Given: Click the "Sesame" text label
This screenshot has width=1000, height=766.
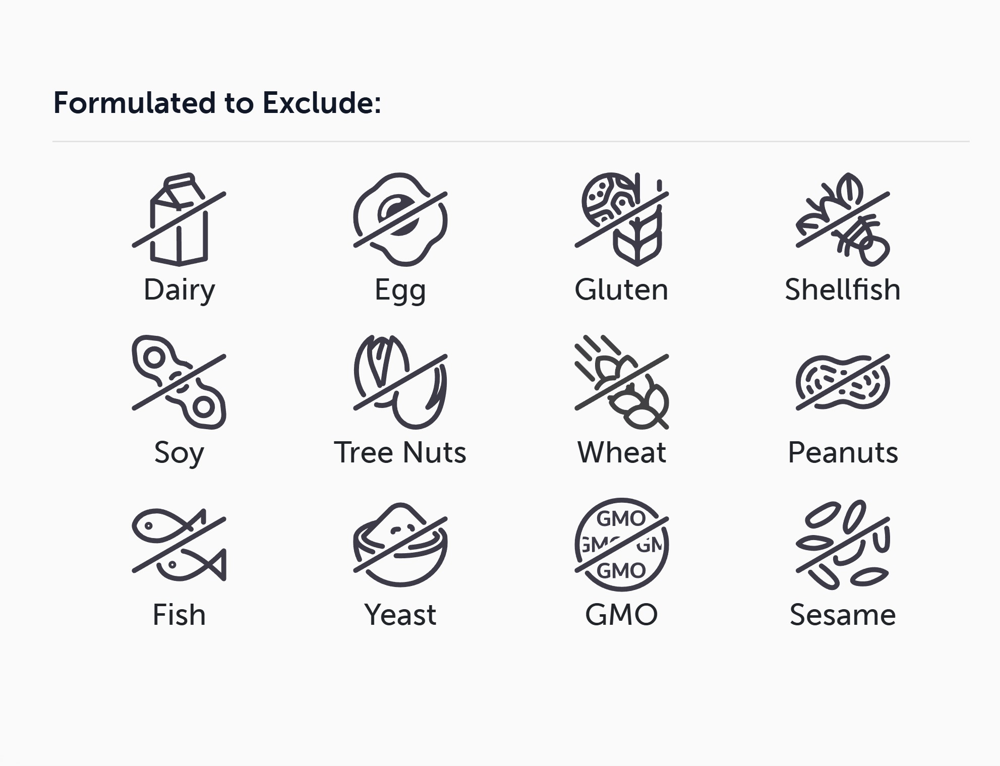Looking at the screenshot, I should (x=843, y=615).
